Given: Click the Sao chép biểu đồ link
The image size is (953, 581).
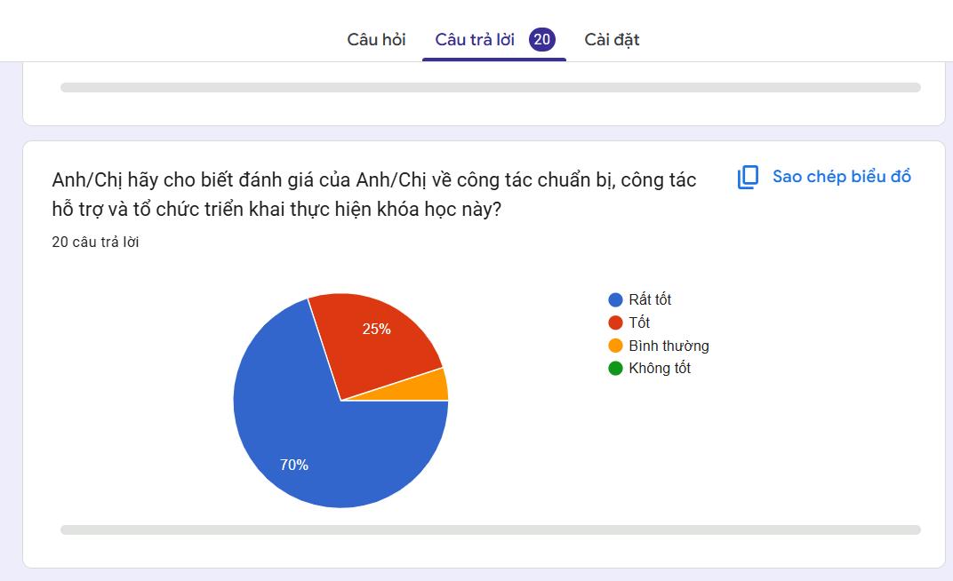Looking at the screenshot, I should click(x=841, y=177).
